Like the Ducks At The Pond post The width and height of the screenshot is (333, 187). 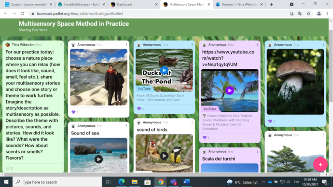139,108
